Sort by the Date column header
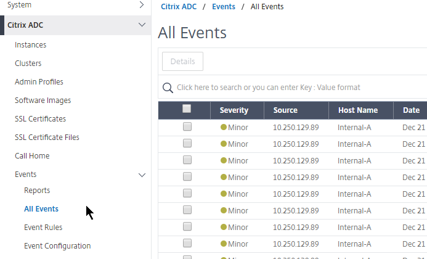The width and height of the screenshot is (427, 259). (411, 110)
